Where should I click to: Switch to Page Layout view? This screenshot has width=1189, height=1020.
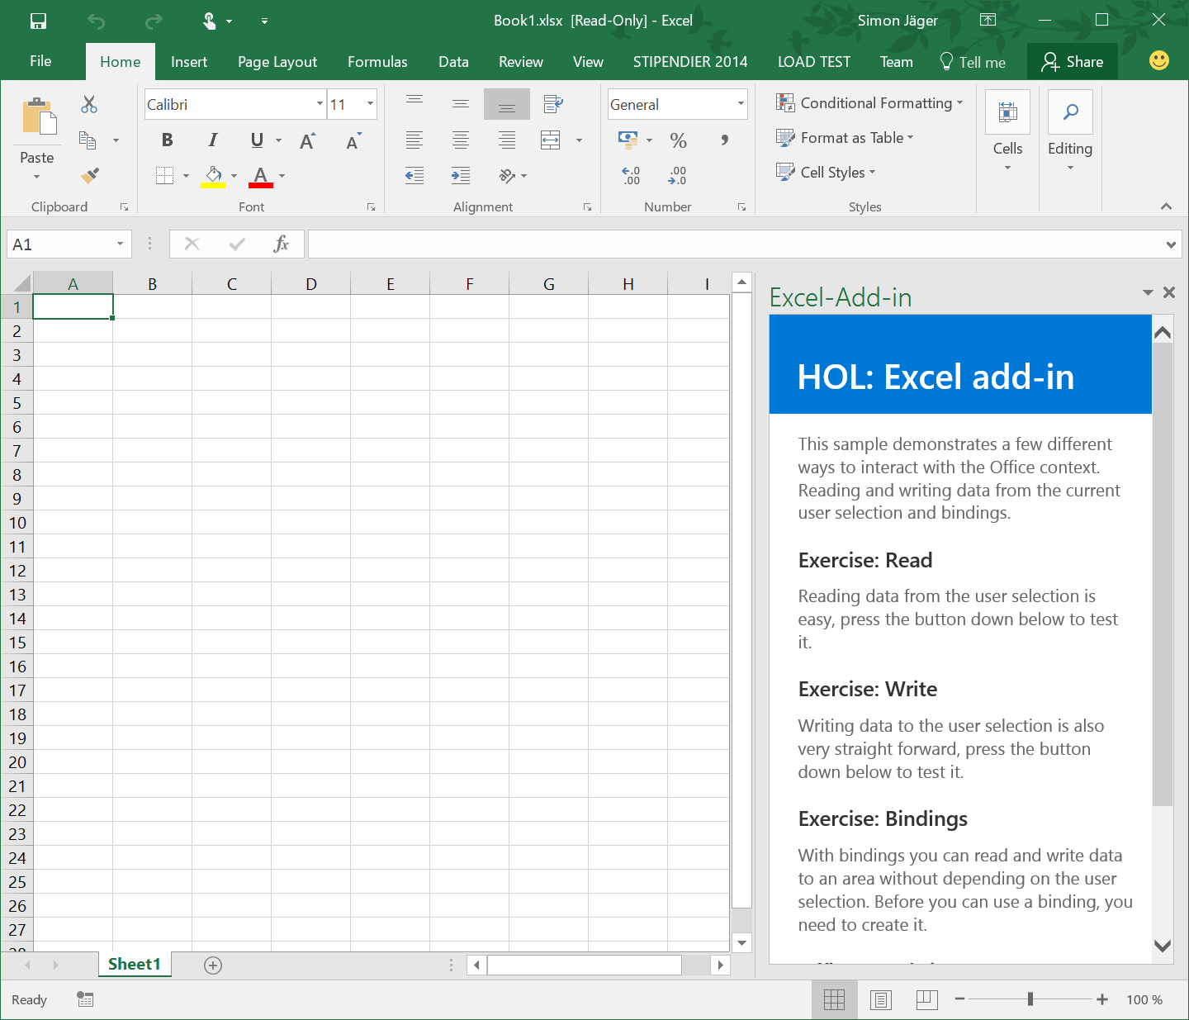click(881, 1000)
